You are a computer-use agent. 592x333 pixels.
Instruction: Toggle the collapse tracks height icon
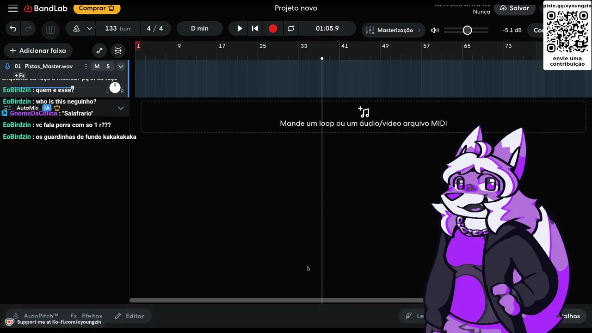[x=118, y=50]
